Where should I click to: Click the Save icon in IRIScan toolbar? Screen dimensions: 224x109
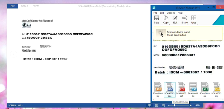[157, 18]
